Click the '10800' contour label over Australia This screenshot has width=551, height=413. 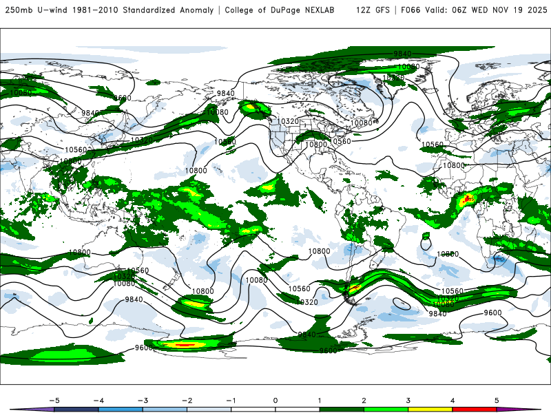pyautogui.click(x=80, y=253)
